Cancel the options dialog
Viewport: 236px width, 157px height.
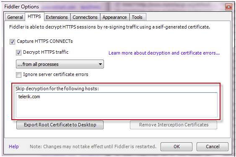pyautogui.click(x=213, y=147)
